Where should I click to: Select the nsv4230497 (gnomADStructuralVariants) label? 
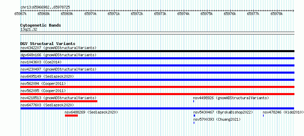[58, 69]
